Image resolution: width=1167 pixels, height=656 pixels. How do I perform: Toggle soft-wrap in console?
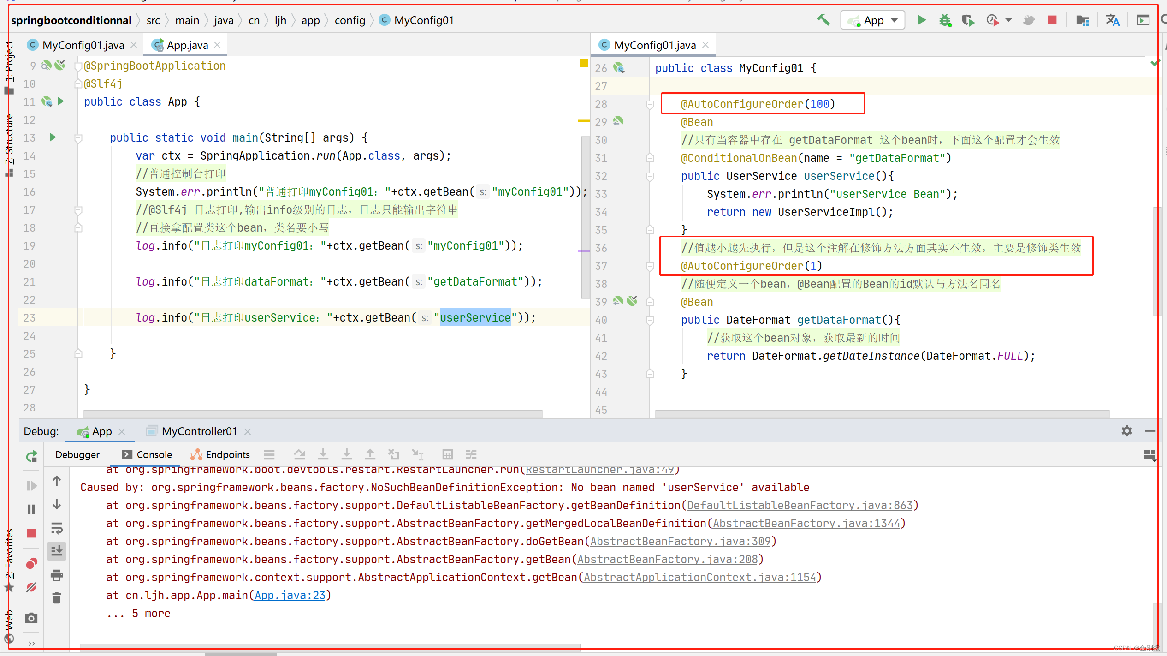57,528
